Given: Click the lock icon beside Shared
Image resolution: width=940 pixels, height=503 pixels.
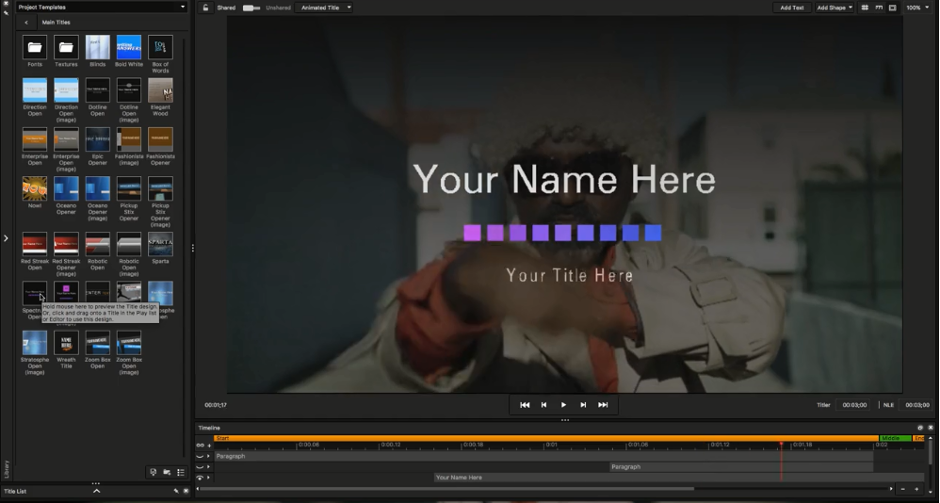Looking at the screenshot, I should tap(206, 8).
